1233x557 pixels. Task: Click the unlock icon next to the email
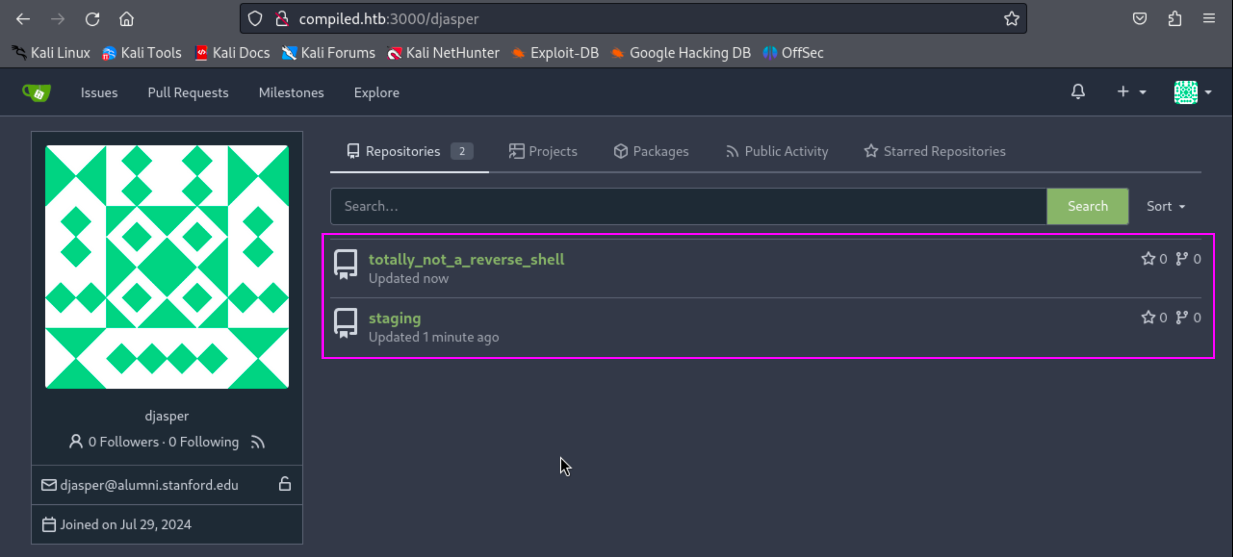pos(285,484)
